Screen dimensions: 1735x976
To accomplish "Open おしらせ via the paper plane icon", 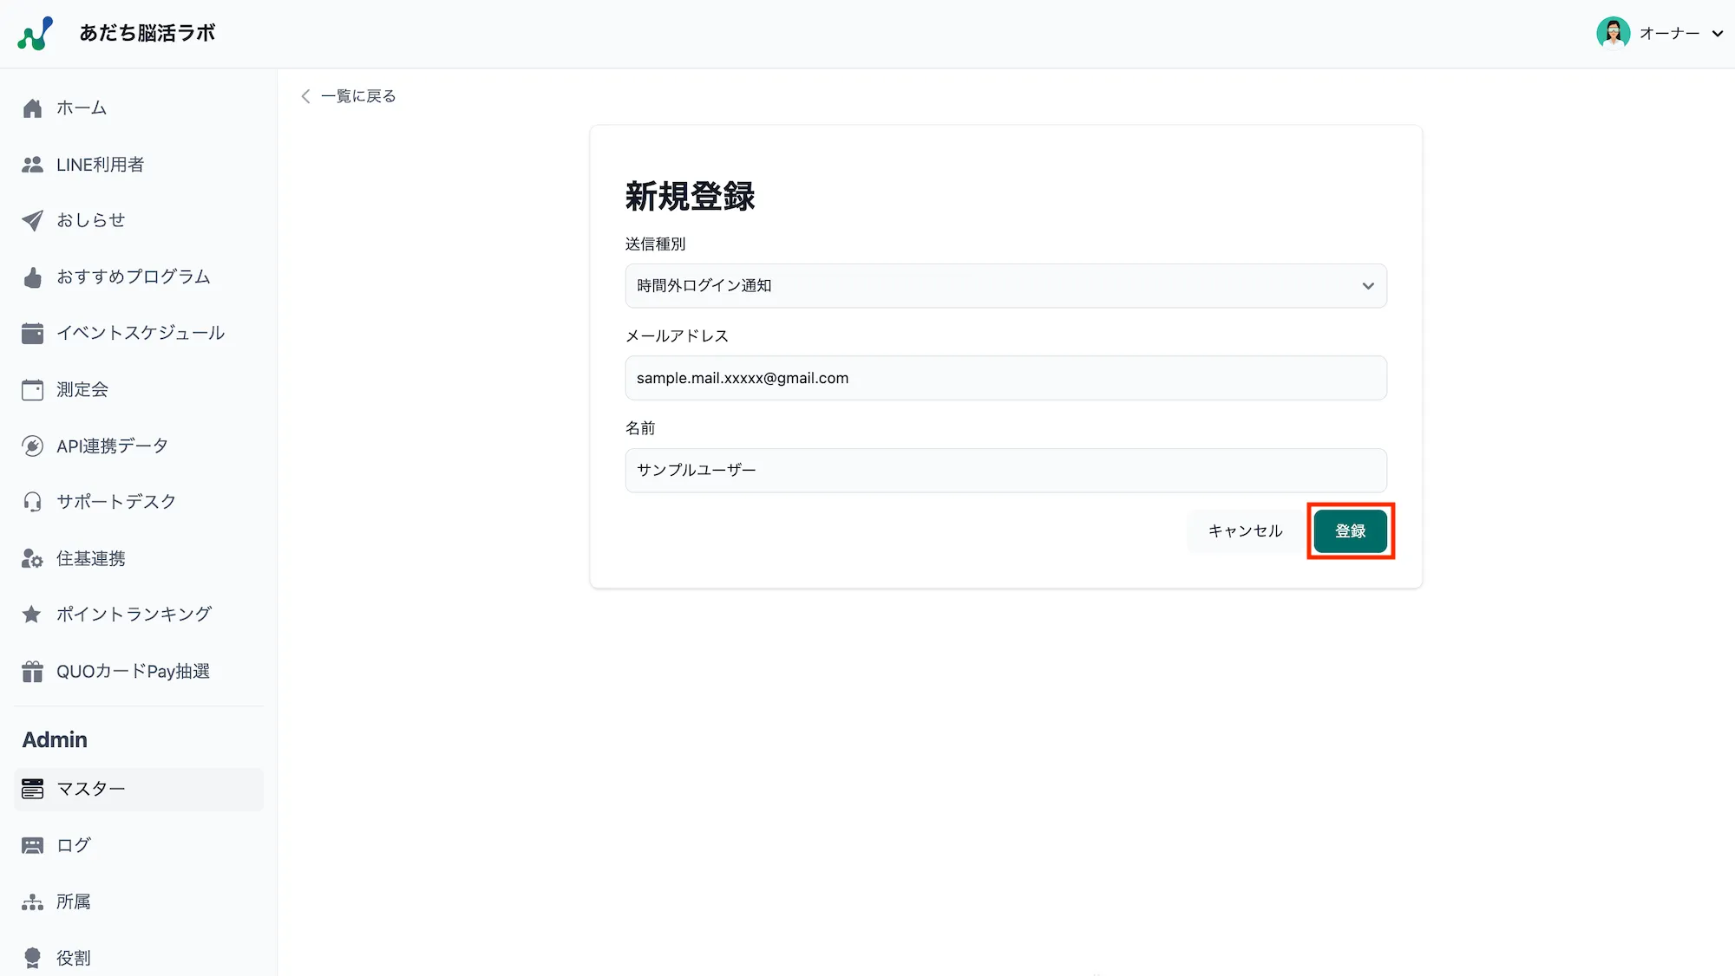I will tap(32, 220).
